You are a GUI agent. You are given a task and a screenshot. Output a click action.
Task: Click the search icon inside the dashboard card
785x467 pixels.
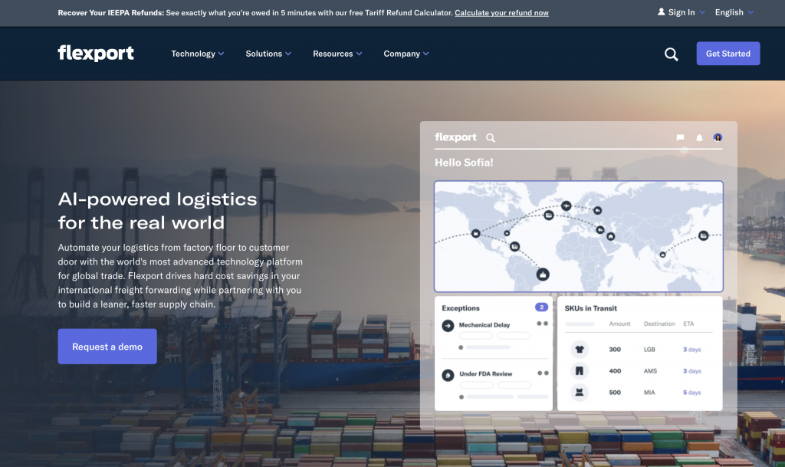[491, 138]
